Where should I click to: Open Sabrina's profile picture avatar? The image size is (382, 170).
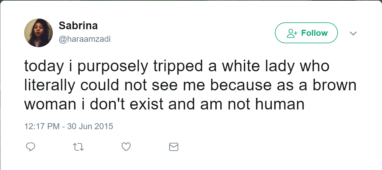[x=38, y=33]
